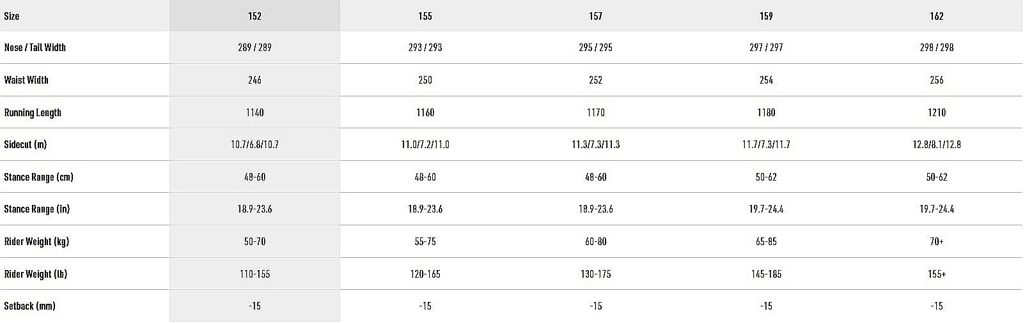The height and width of the screenshot is (323, 1025).
Task: Click the Setback (mm) row label
Action: click(29, 306)
